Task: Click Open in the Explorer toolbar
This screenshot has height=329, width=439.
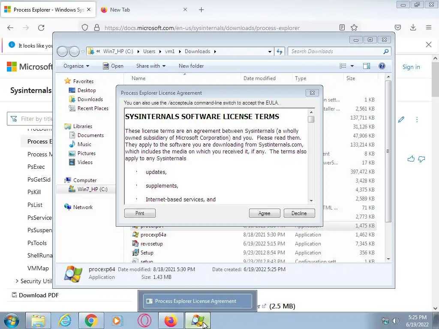Action: coord(113,66)
